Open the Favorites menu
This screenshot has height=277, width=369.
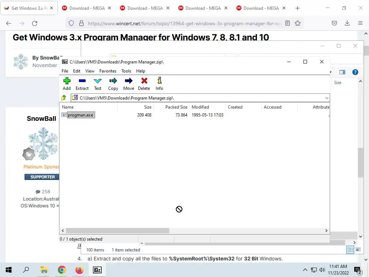pos(108,71)
